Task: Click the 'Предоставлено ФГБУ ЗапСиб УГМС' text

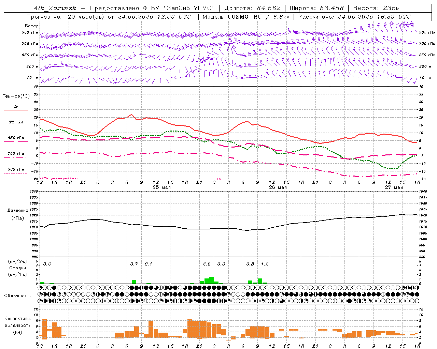Action: click(x=152, y=8)
